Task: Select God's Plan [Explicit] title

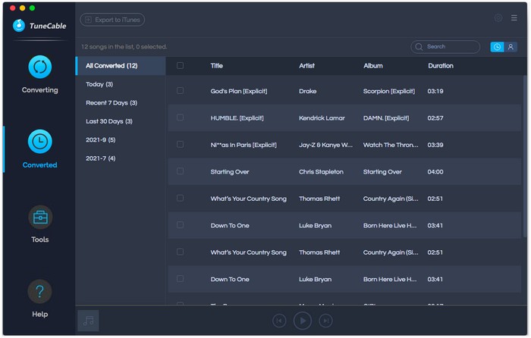Action: (239, 92)
